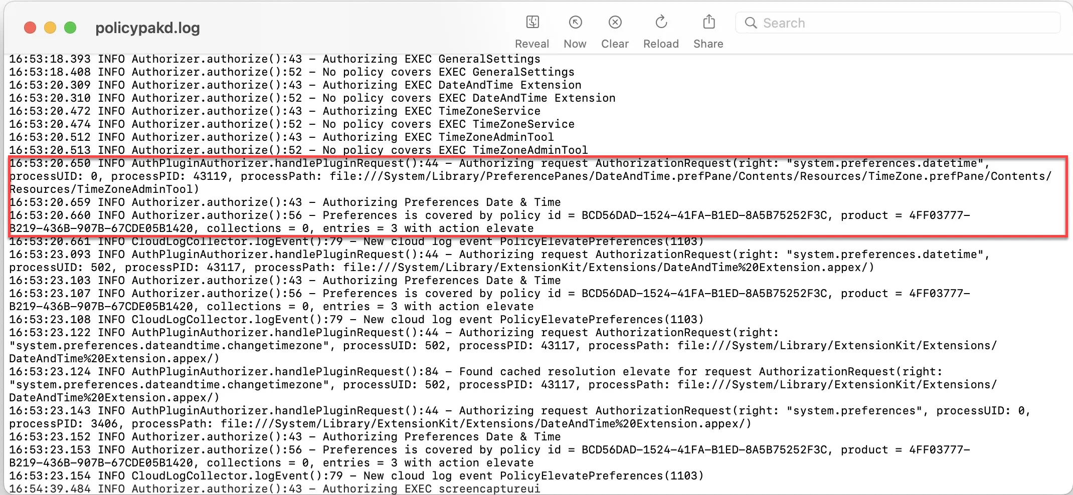
Task: Select the 16:53:18.393 Authorizing EXEC GeneralSettings line
Action: pyautogui.click(x=274, y=59)
